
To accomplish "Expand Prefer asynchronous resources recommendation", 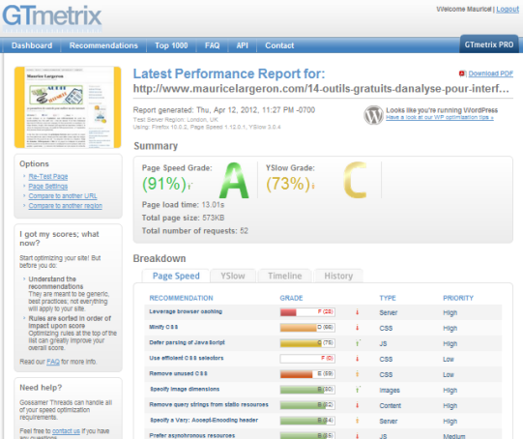I will [192, 435].
